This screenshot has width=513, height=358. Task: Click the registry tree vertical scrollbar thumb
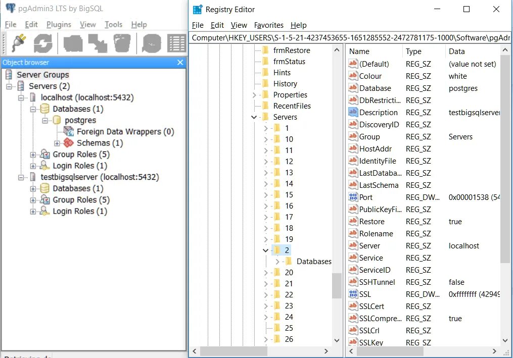click(x=337, y=285)
